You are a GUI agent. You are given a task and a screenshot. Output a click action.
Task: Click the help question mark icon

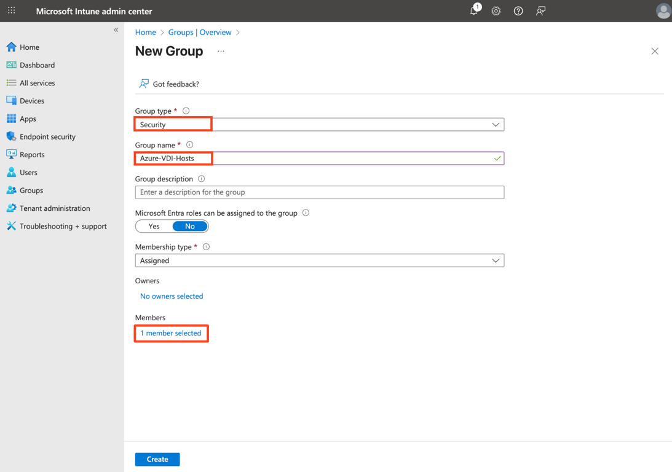point(518,11)
